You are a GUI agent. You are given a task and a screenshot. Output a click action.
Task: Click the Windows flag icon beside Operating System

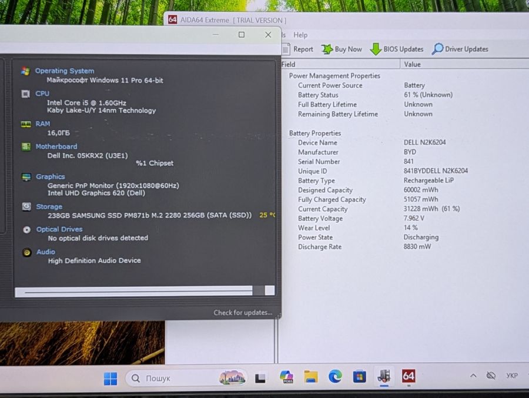point(25,71)
